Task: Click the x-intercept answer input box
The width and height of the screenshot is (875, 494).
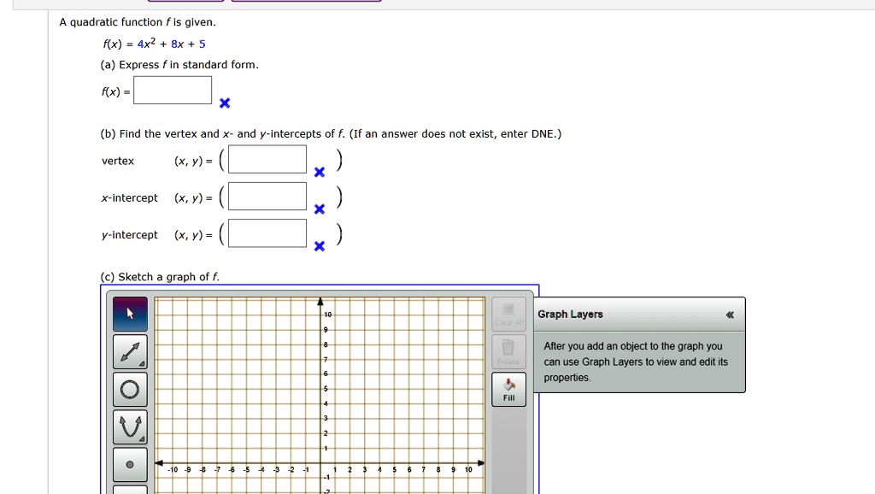Action: click(x=266, y=196)
